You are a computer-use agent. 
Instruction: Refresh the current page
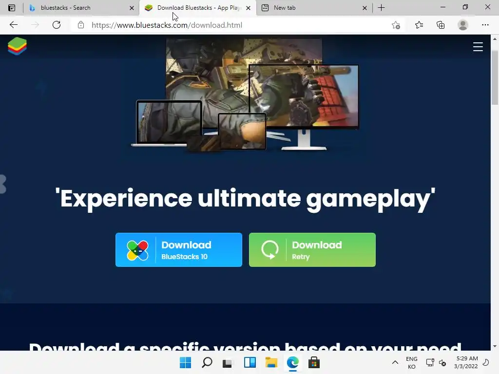57,25
